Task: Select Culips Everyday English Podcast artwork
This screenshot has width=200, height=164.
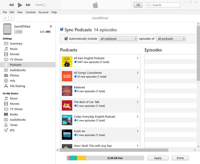Action: click(67, 120)
